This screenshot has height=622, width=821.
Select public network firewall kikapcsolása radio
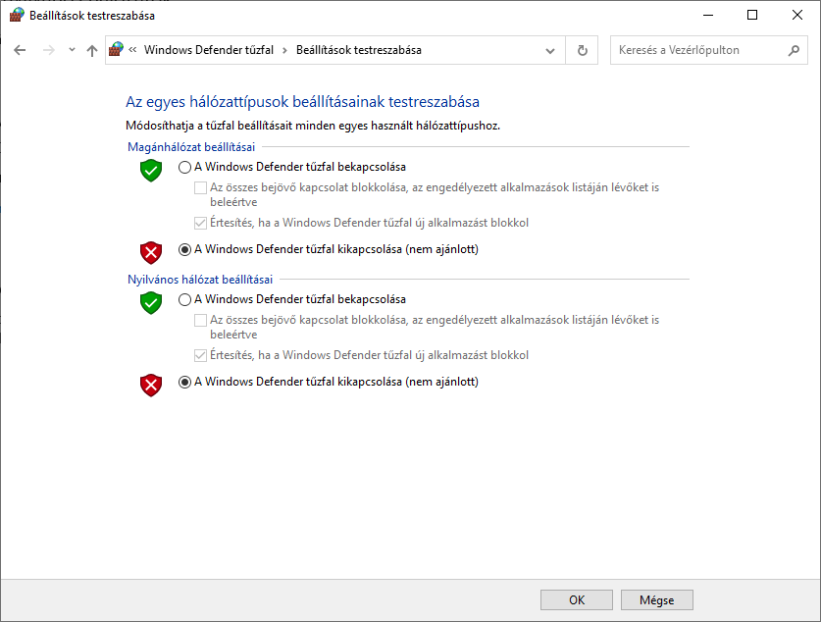184,382
